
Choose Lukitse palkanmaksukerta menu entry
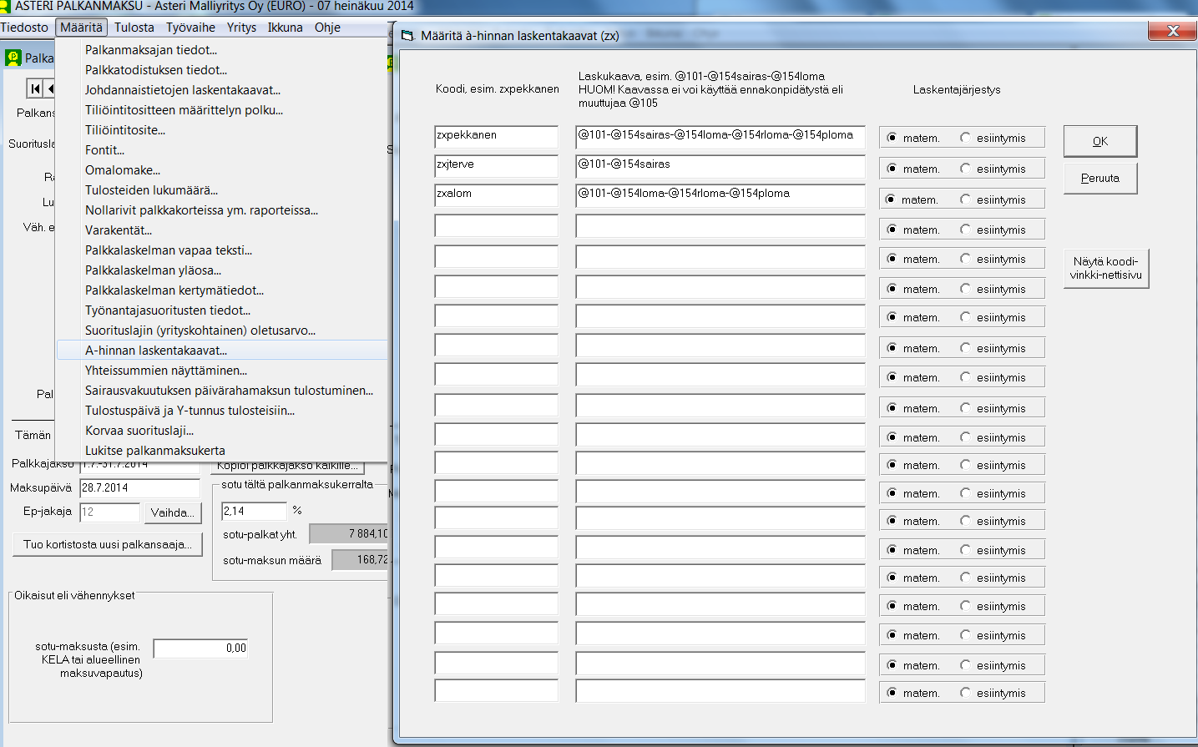222,451
